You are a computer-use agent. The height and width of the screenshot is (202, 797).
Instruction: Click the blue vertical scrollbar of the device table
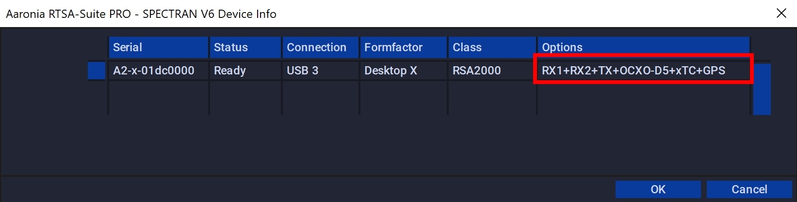(762, 89)
